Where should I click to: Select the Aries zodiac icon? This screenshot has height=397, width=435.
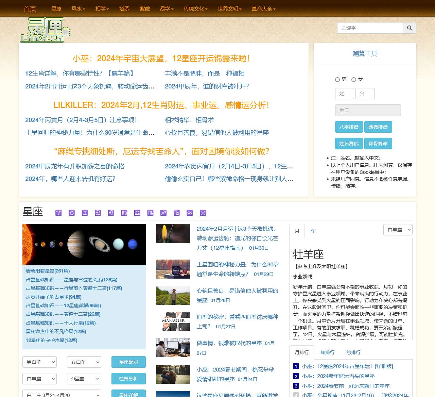click(x=58, y=213)
